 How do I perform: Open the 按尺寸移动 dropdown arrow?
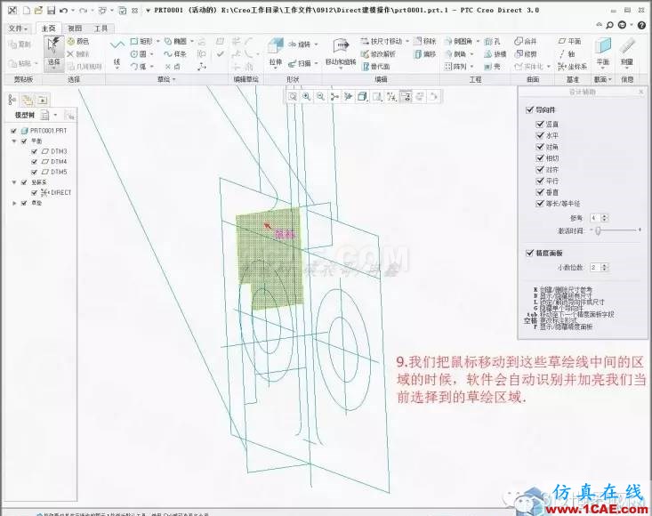(x=407, y=42)
